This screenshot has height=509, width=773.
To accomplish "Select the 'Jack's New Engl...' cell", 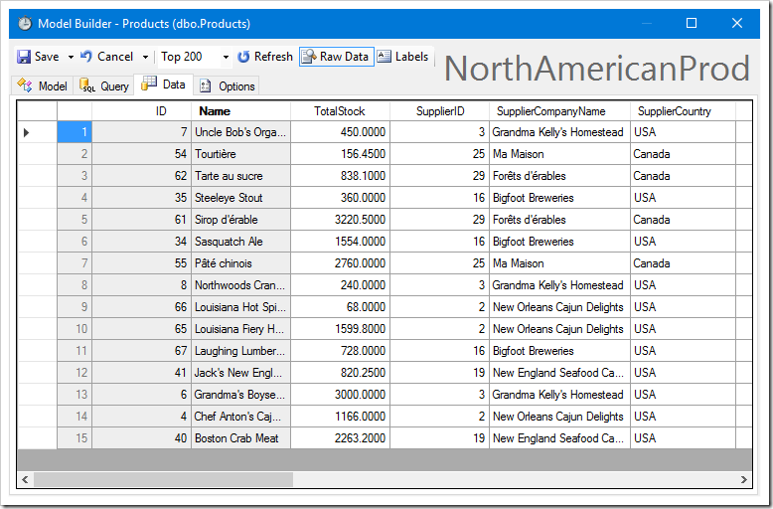I will (241, 373).
